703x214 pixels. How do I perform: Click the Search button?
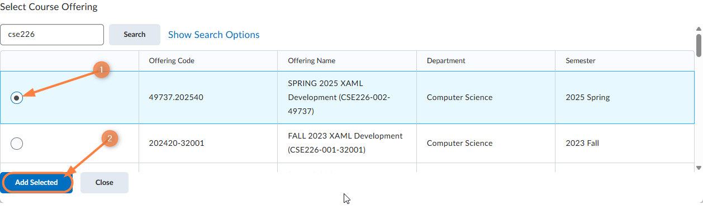tap(135, 35)
